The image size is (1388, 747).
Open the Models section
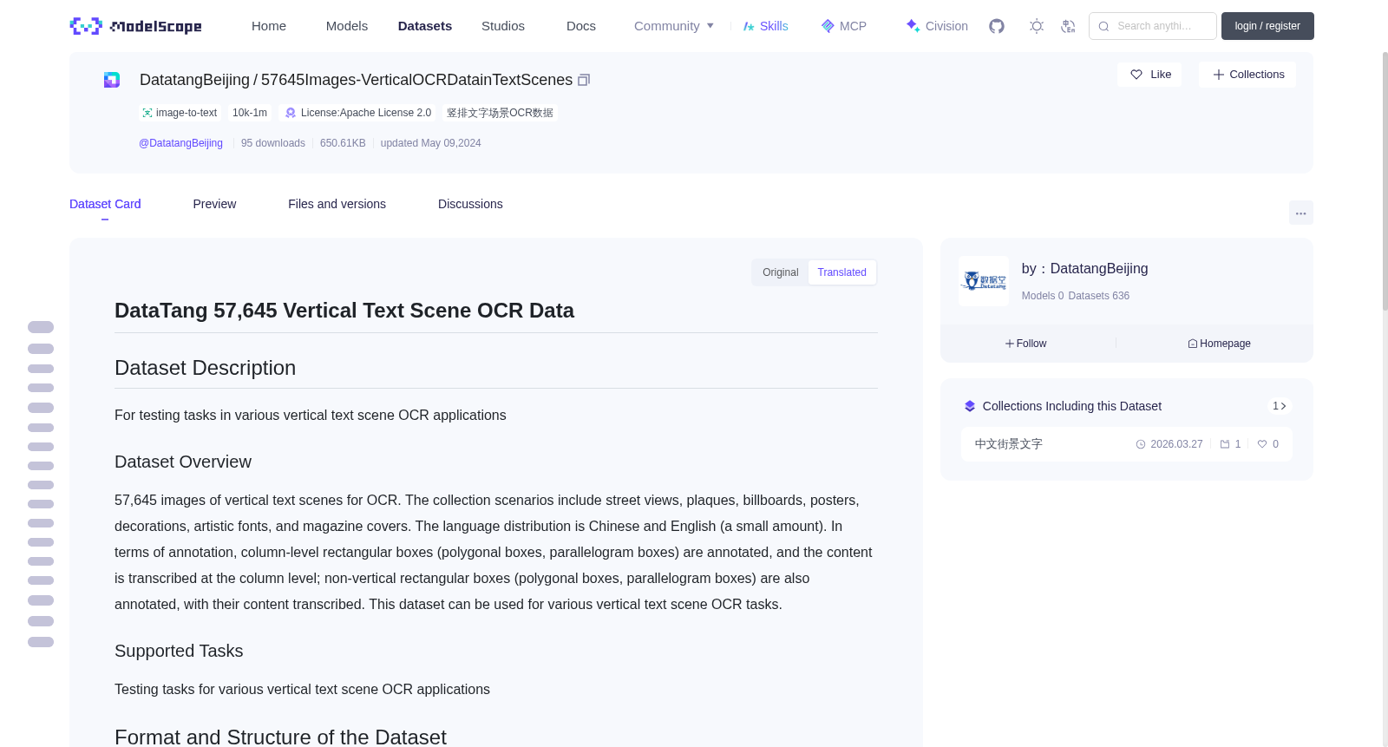coord(347,26)
